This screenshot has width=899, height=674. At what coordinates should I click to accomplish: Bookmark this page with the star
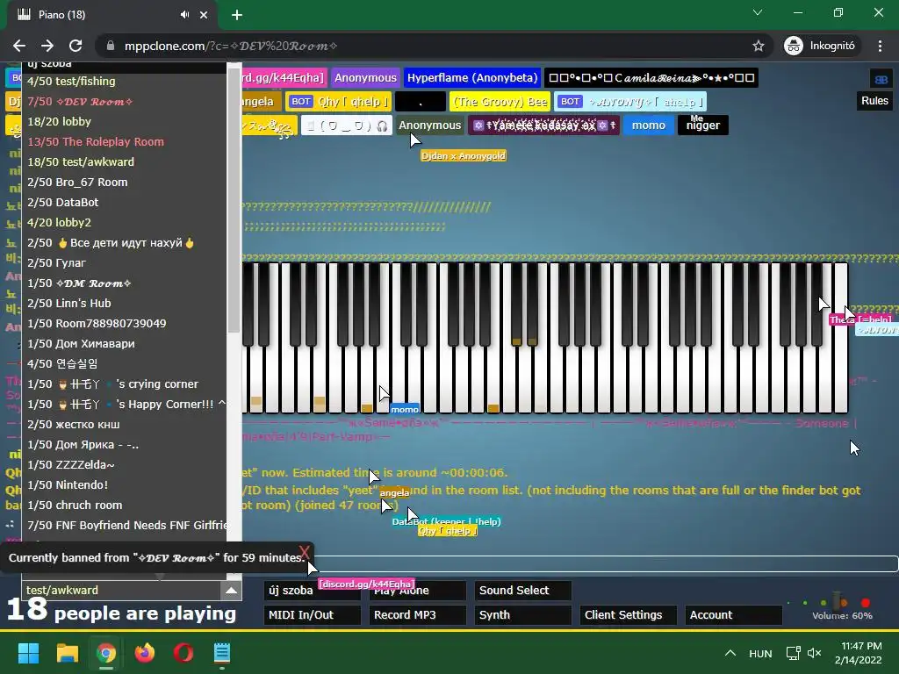[x=758, y=46]
